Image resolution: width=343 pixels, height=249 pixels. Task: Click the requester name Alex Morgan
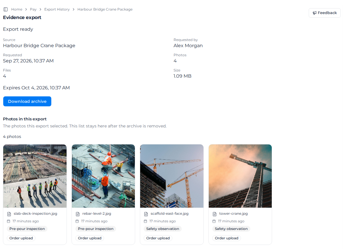(x=188, y=45)
